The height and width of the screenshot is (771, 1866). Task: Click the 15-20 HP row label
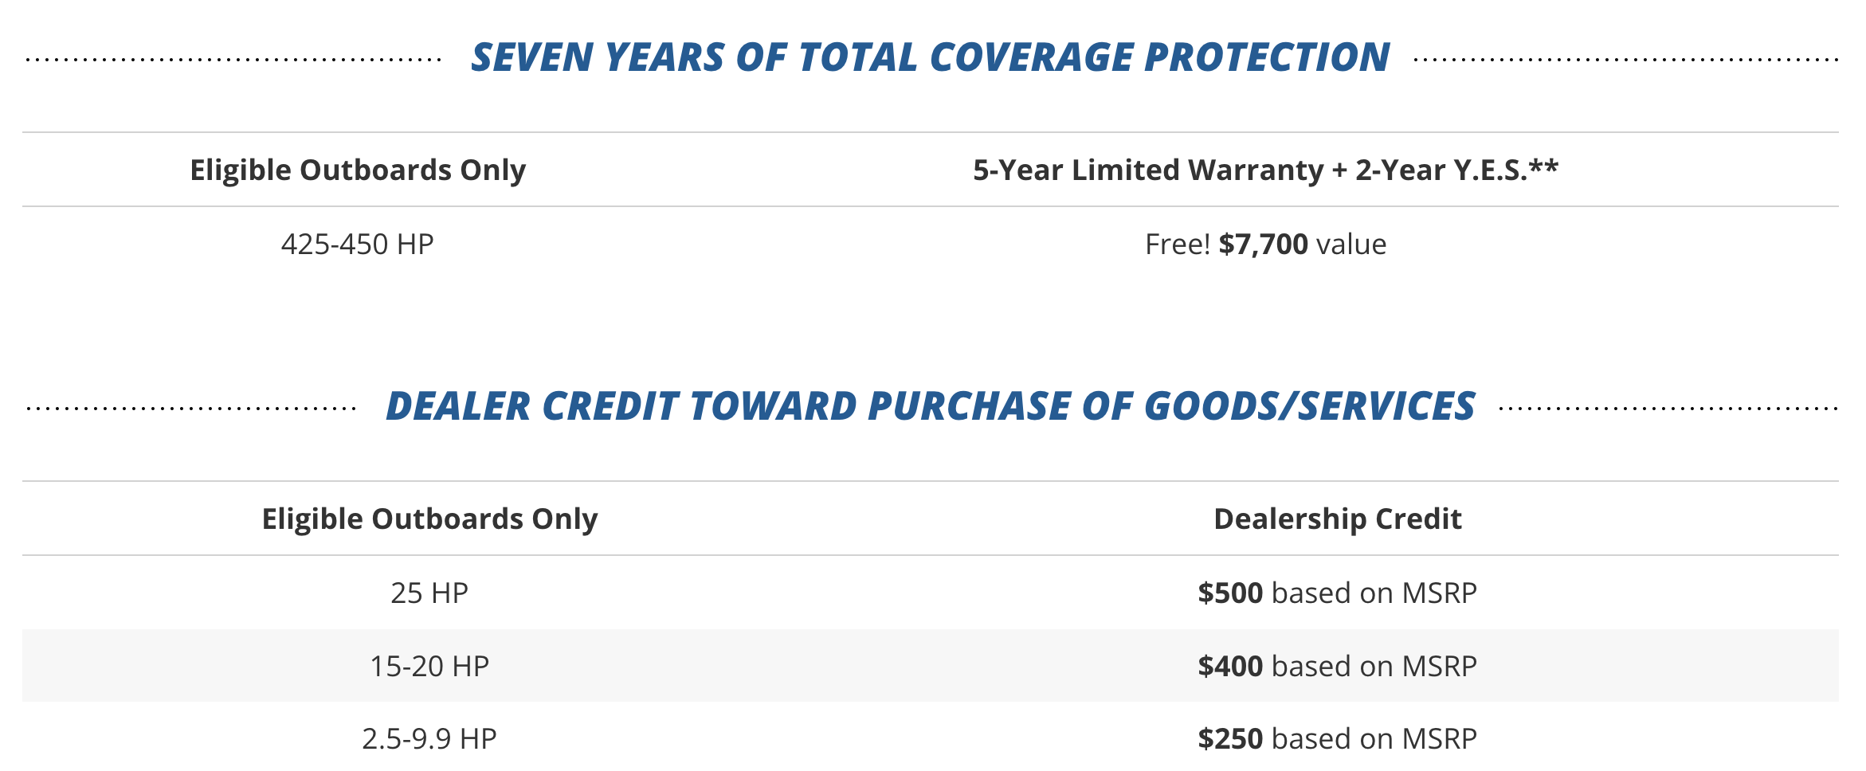tap(429, 666)
